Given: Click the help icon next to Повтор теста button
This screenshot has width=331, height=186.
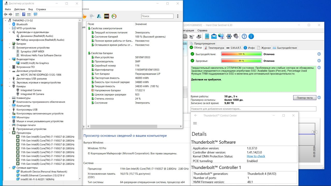Looking at the screenshot, I should point(319,98).
